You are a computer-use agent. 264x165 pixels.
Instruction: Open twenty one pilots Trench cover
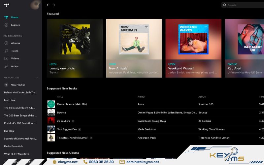pyautogui.click(x=75, y=39)
